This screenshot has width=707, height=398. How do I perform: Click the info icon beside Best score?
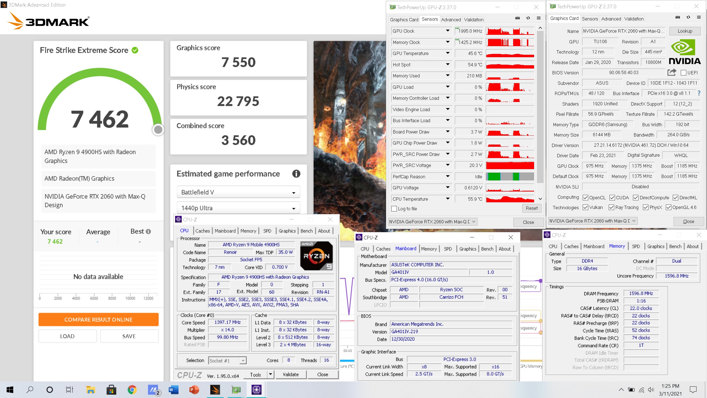148,232
